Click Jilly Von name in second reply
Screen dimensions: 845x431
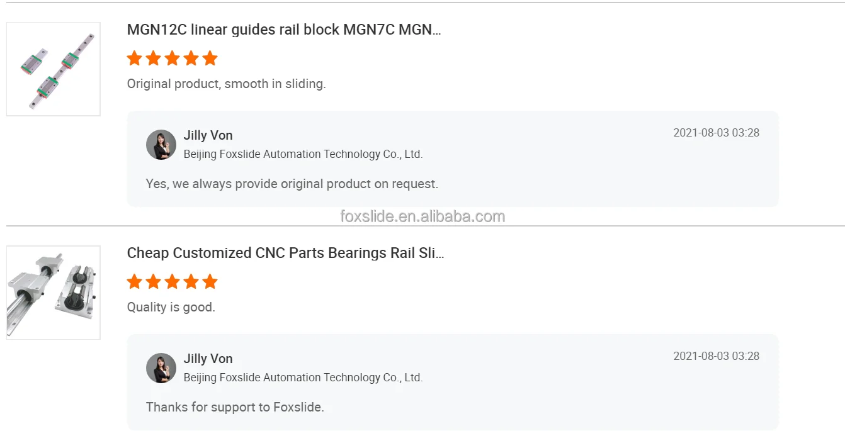coord(208,359)
